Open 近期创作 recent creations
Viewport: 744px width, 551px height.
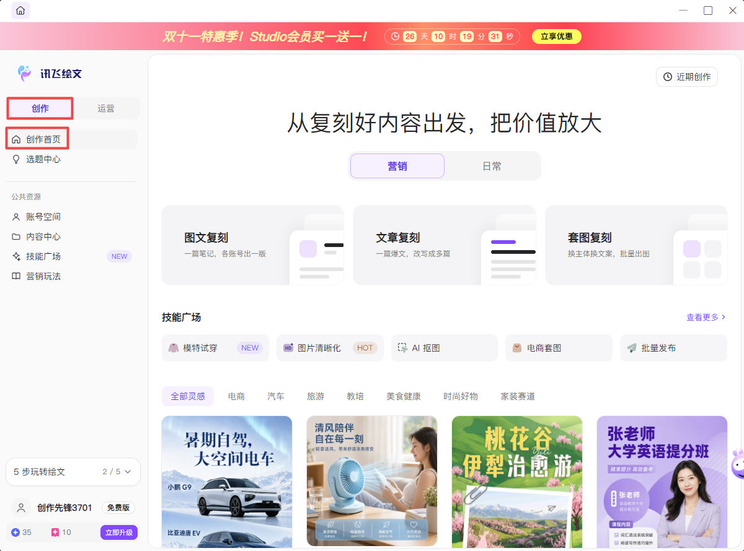(x=687, y=77)
